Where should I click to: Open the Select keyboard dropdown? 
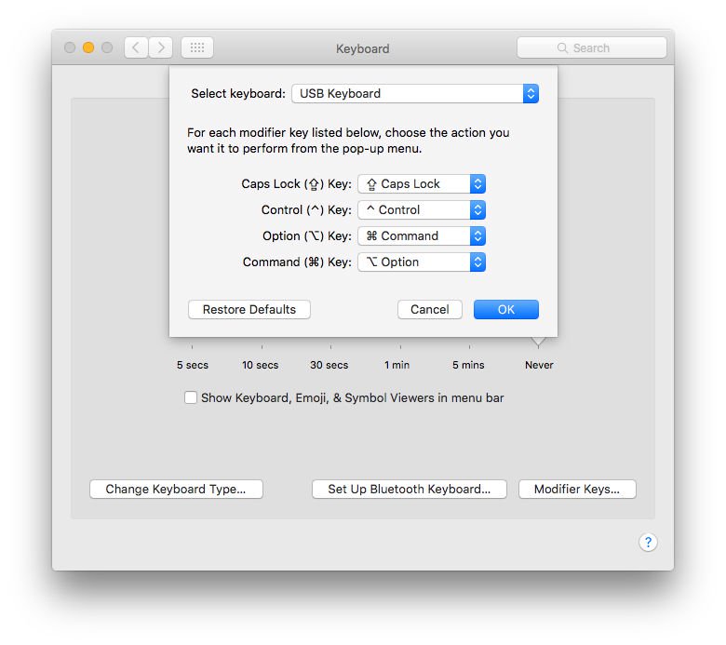click(414, 93)
